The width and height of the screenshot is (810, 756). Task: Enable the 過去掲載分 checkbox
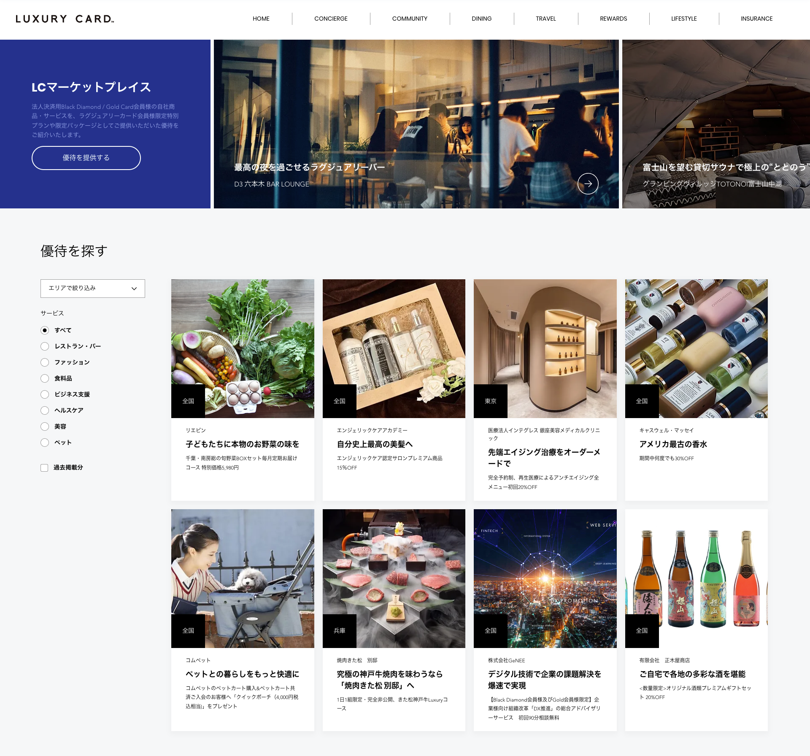point(44,468)
